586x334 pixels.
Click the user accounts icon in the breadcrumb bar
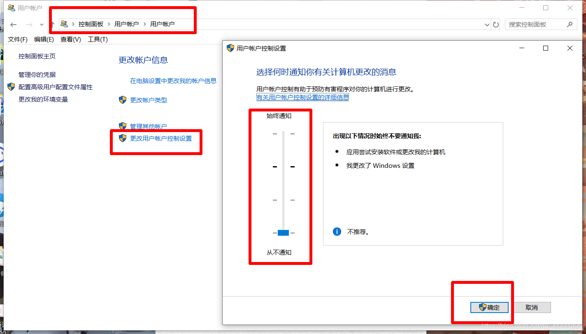click(x=64, y=24)
